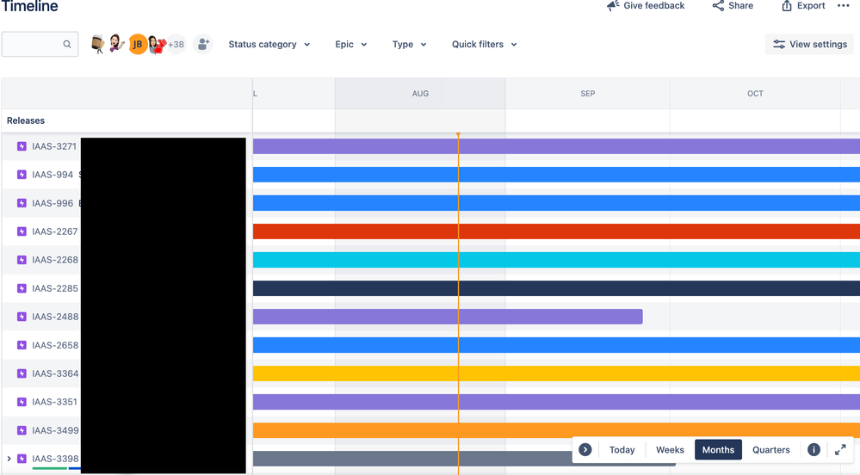Click the Give feedback label

(653, 5)
